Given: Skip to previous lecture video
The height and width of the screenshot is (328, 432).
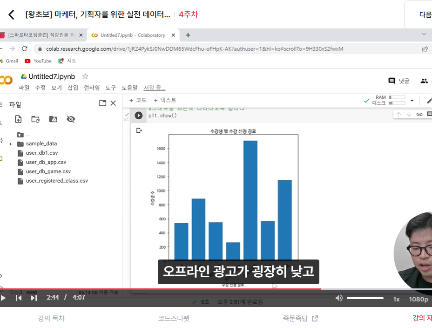Looking at the screenshot, I should (19, 298).
